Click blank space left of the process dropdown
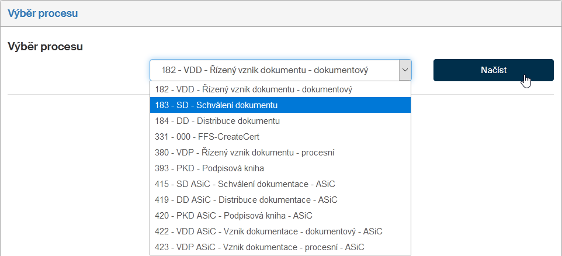Screen dimensions: 562x256 (76, 70)
